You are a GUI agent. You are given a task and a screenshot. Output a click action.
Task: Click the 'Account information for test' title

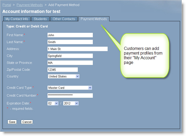[x=31, y=11]
